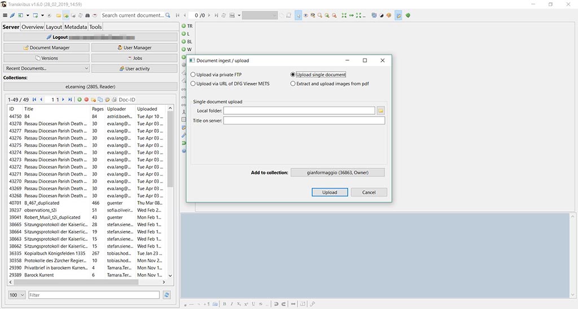
Task: Click green add document icon in list toolbar
Action: click(x=79, y=100)
